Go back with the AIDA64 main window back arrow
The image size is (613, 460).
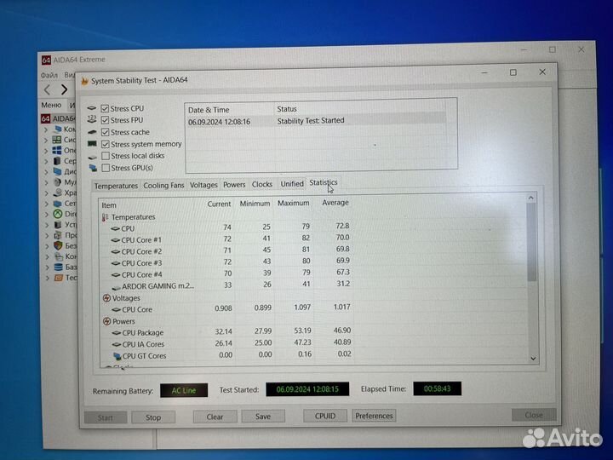[x=48, y=89]
